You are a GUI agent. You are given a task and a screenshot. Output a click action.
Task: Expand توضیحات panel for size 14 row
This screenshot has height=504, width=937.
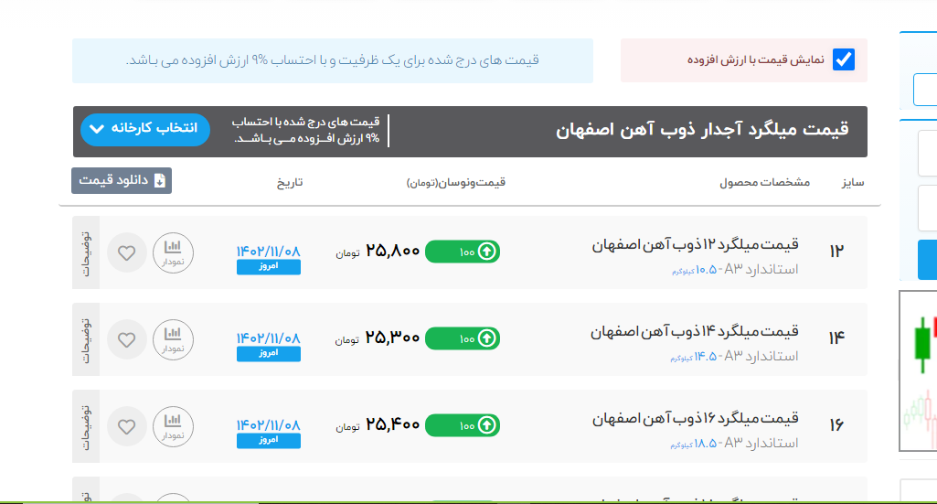point(85,339)
